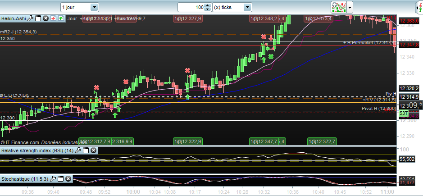Click the red price tag 12 363,0

(x=409, y=21)
